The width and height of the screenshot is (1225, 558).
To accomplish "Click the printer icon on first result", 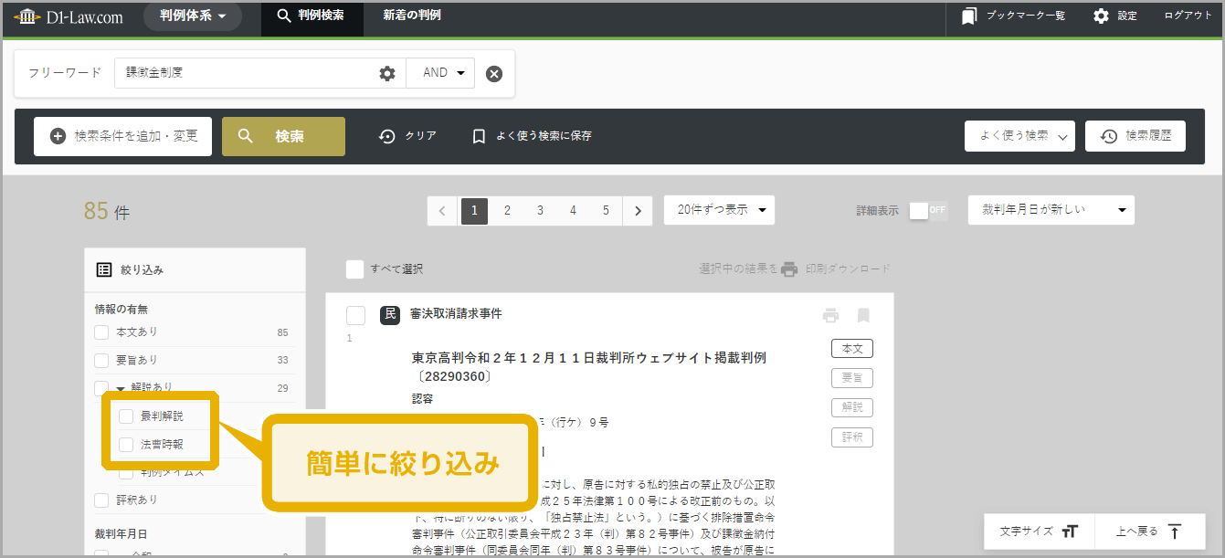I will (830, 316).
